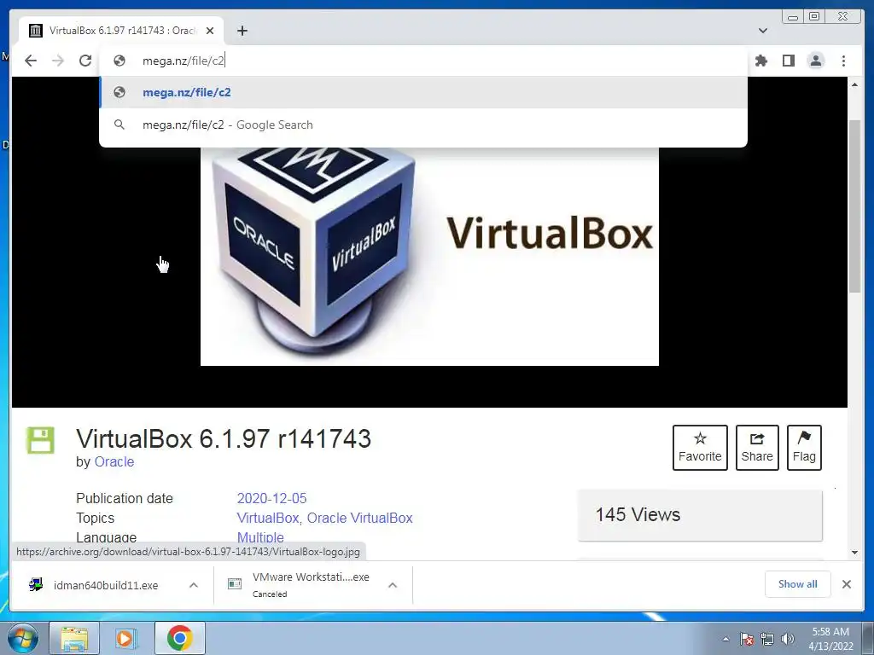
Task: Click the Chrome taskbar icon
Action: click(179, 638)
